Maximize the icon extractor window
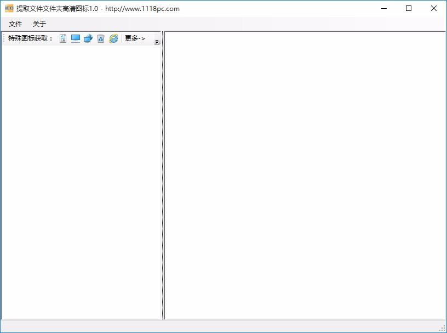The width and height of the screenshot is (447, 333). (x=409, y=8)
